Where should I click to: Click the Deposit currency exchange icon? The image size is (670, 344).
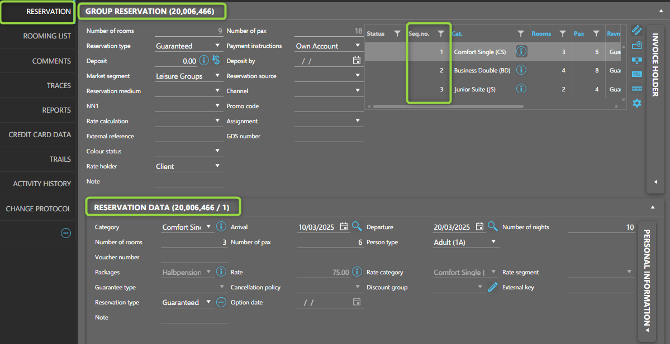(x=216, y=61)
